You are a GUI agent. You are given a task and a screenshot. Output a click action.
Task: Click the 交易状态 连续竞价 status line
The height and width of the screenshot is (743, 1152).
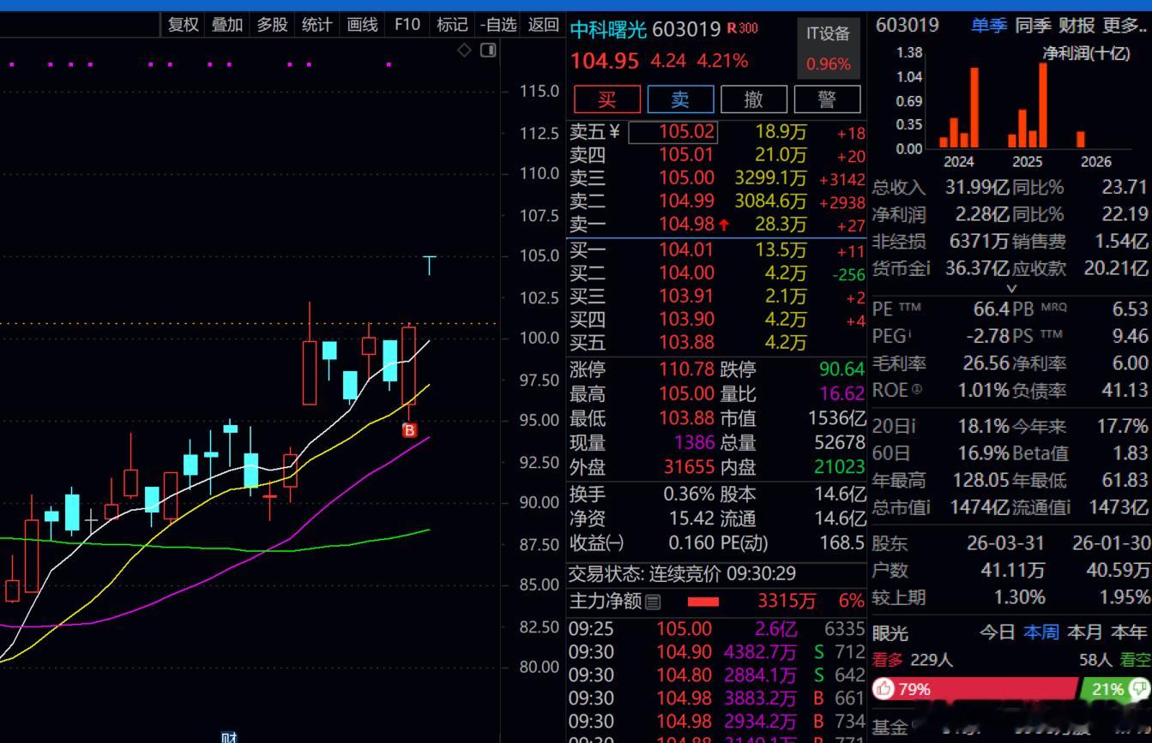click(x=683, y=573)
